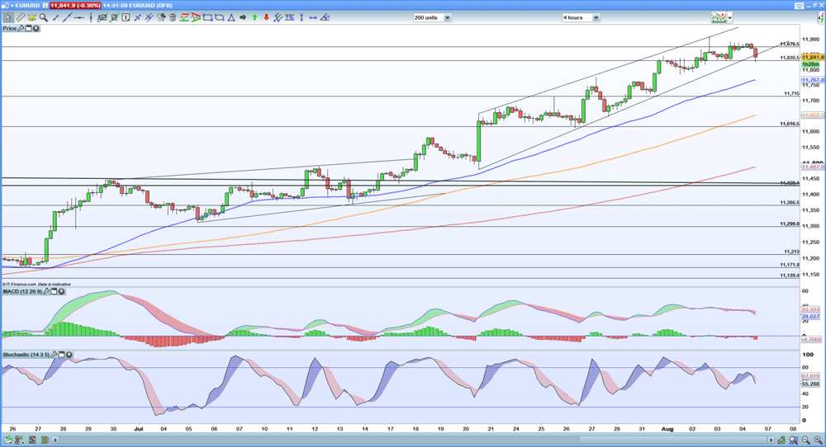Select the black right-arrow marker tool
826x447 pixels.
[x=243, y=17]
